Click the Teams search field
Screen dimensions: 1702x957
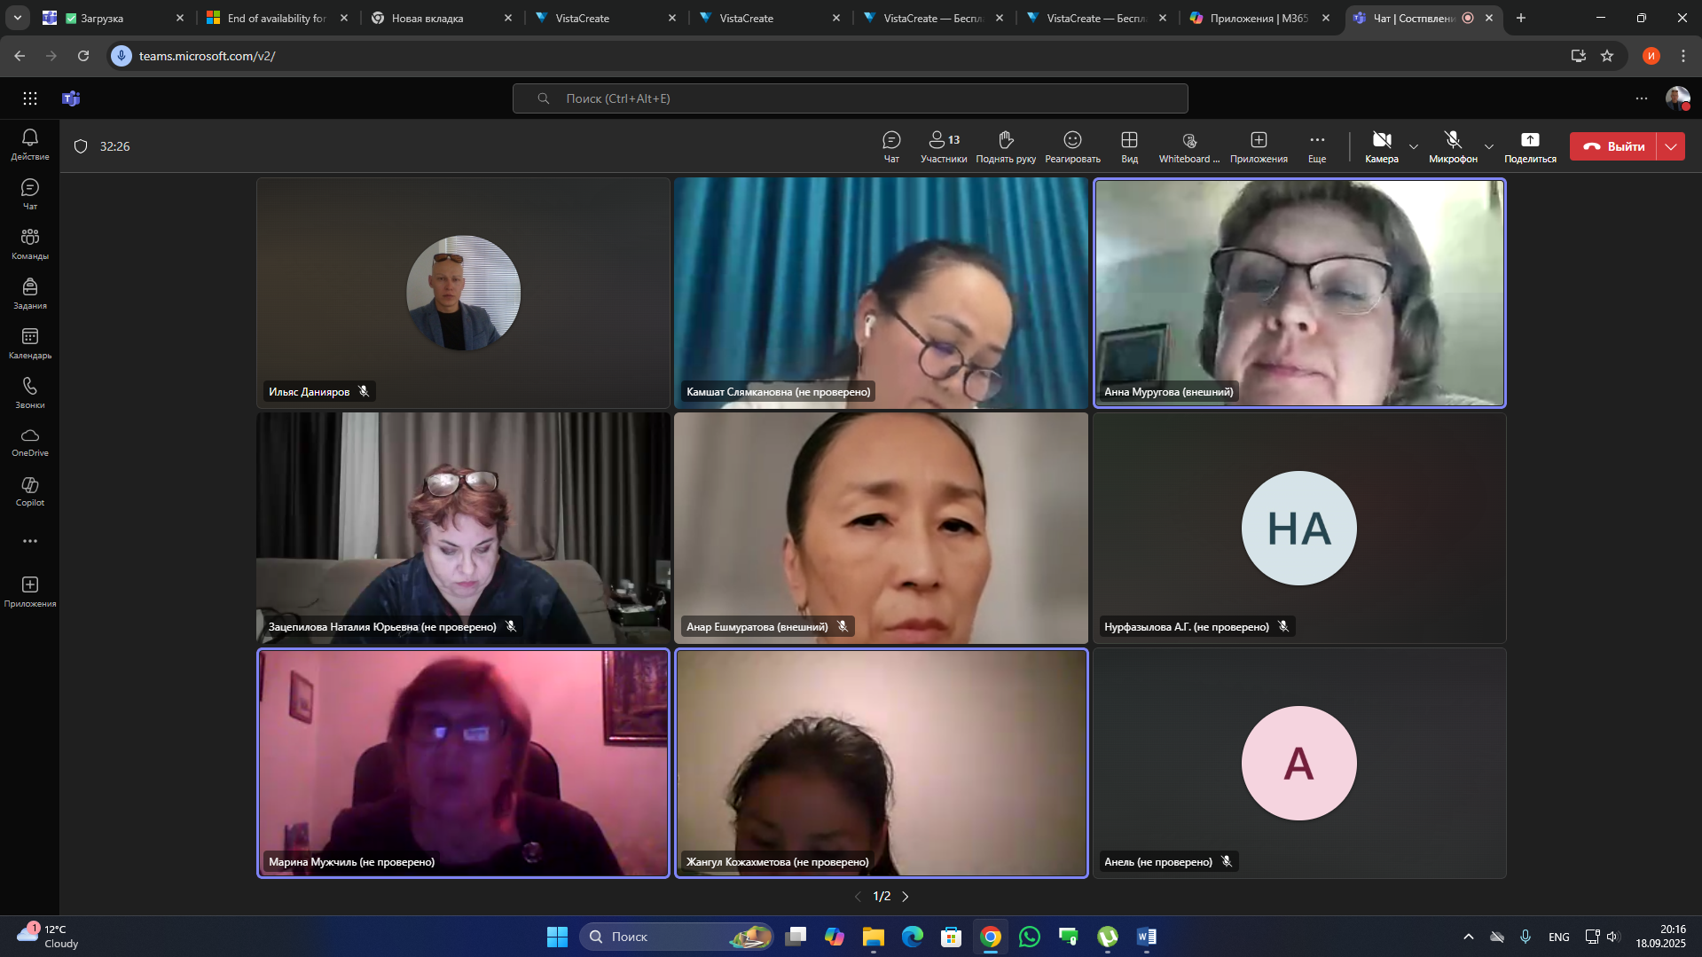tap(850, 98)
